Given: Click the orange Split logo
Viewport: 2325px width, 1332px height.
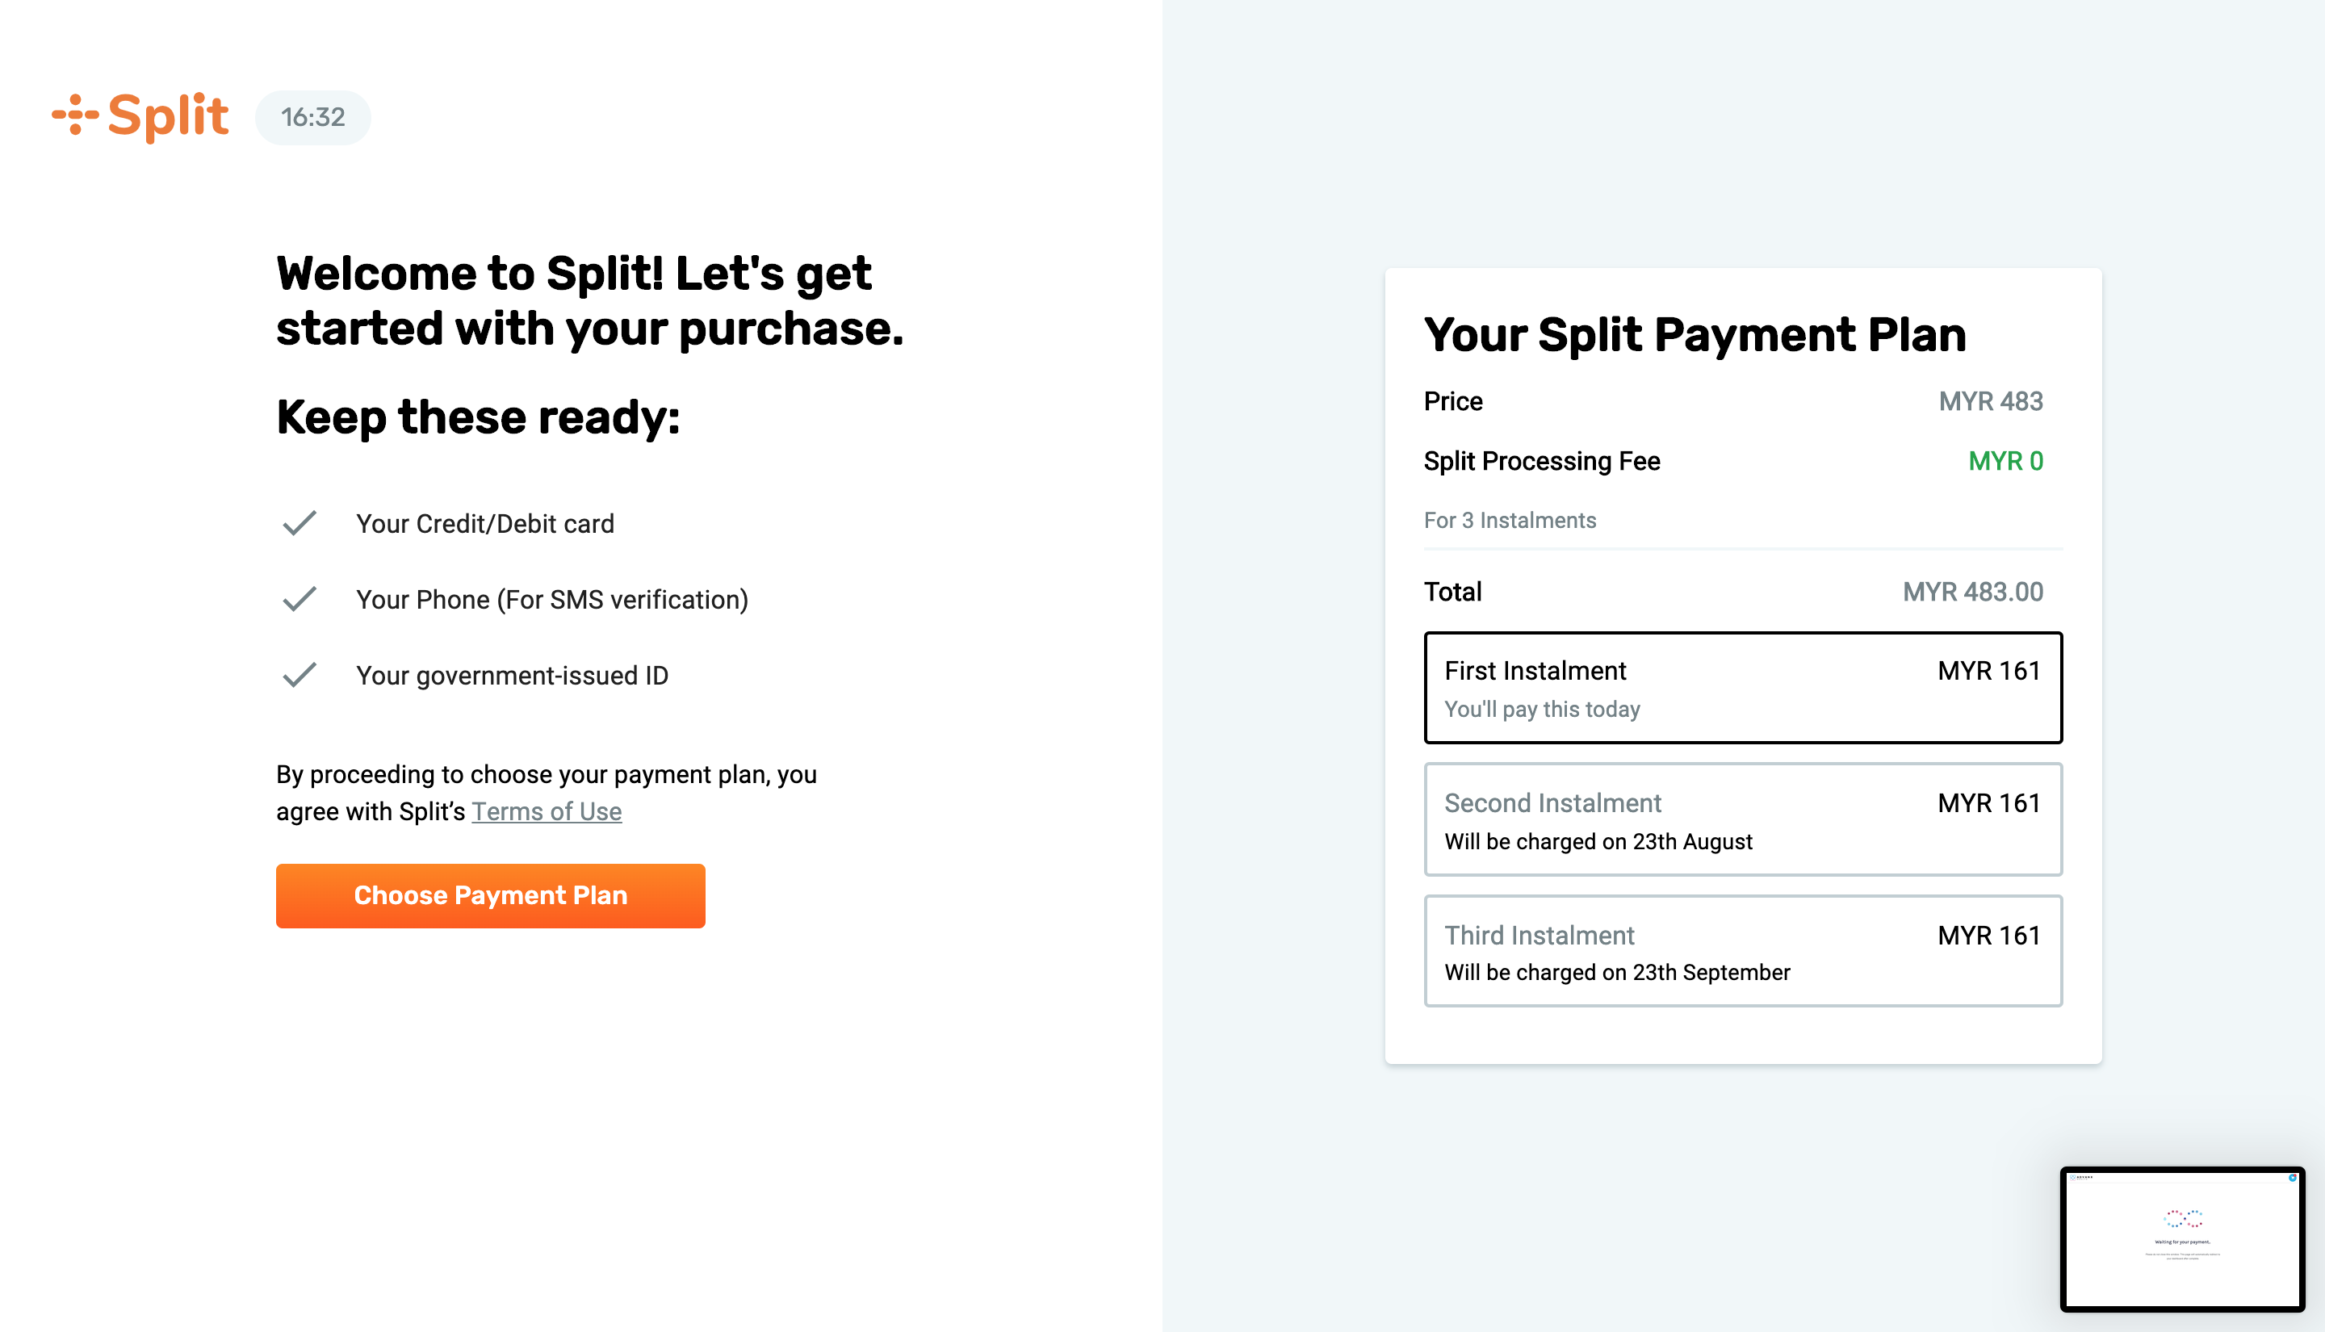Looking at the screenshot, I should [140, 116].
